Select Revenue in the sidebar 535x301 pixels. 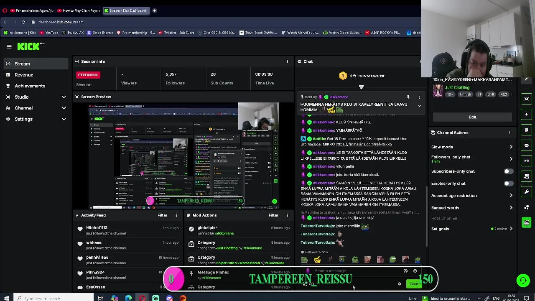point(35,75)
